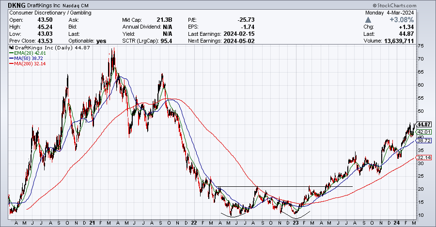Select the Chg value +1.34
This screenshot has height=227, width=436.
(406, 27)
